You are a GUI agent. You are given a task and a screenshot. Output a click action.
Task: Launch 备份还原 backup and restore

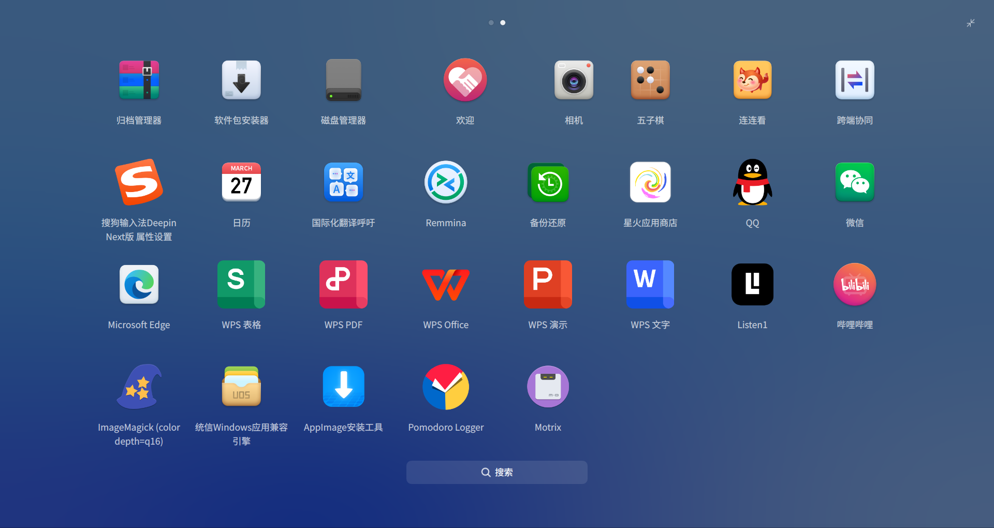(548, 182)
